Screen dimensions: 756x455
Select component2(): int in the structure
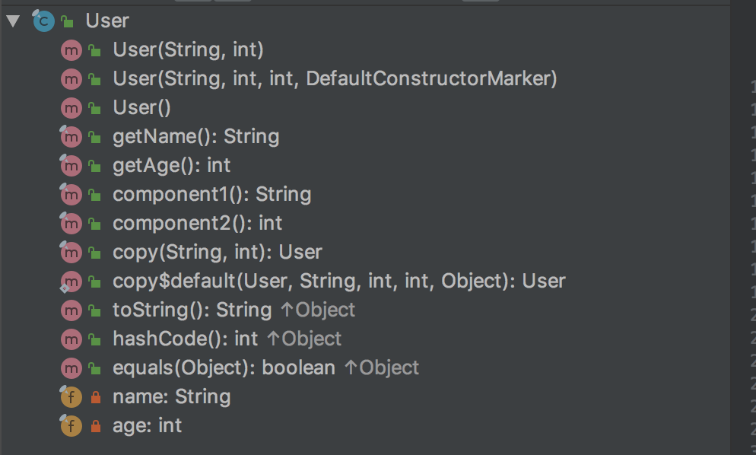click(x=197, y=224)
